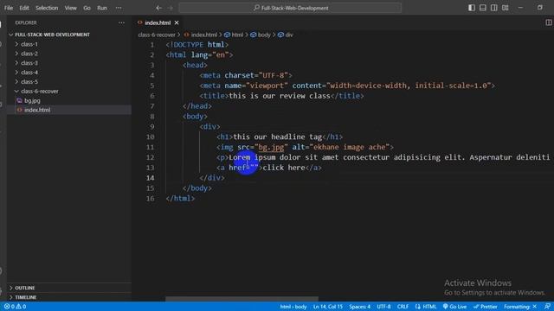
Task: Split the editor to the right
Action: pos(548,22)
